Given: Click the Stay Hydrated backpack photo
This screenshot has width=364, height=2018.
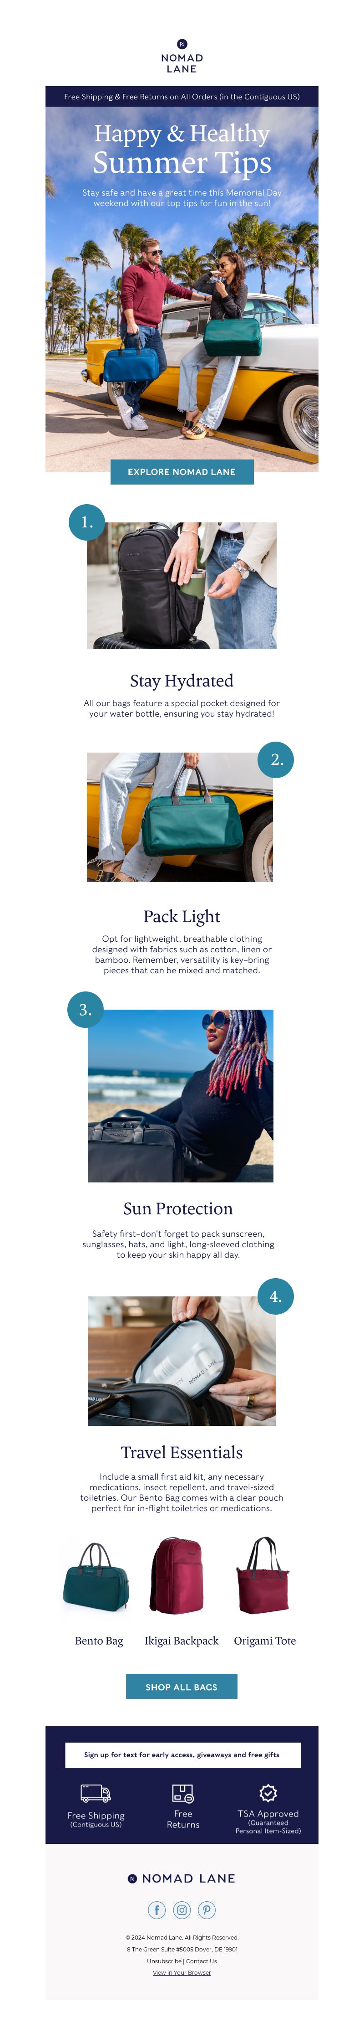Looking at the screenshot, I should [181, 585].
